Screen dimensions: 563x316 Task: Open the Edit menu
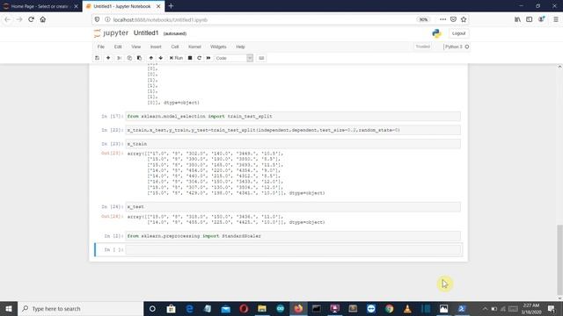tap(118, 47)
